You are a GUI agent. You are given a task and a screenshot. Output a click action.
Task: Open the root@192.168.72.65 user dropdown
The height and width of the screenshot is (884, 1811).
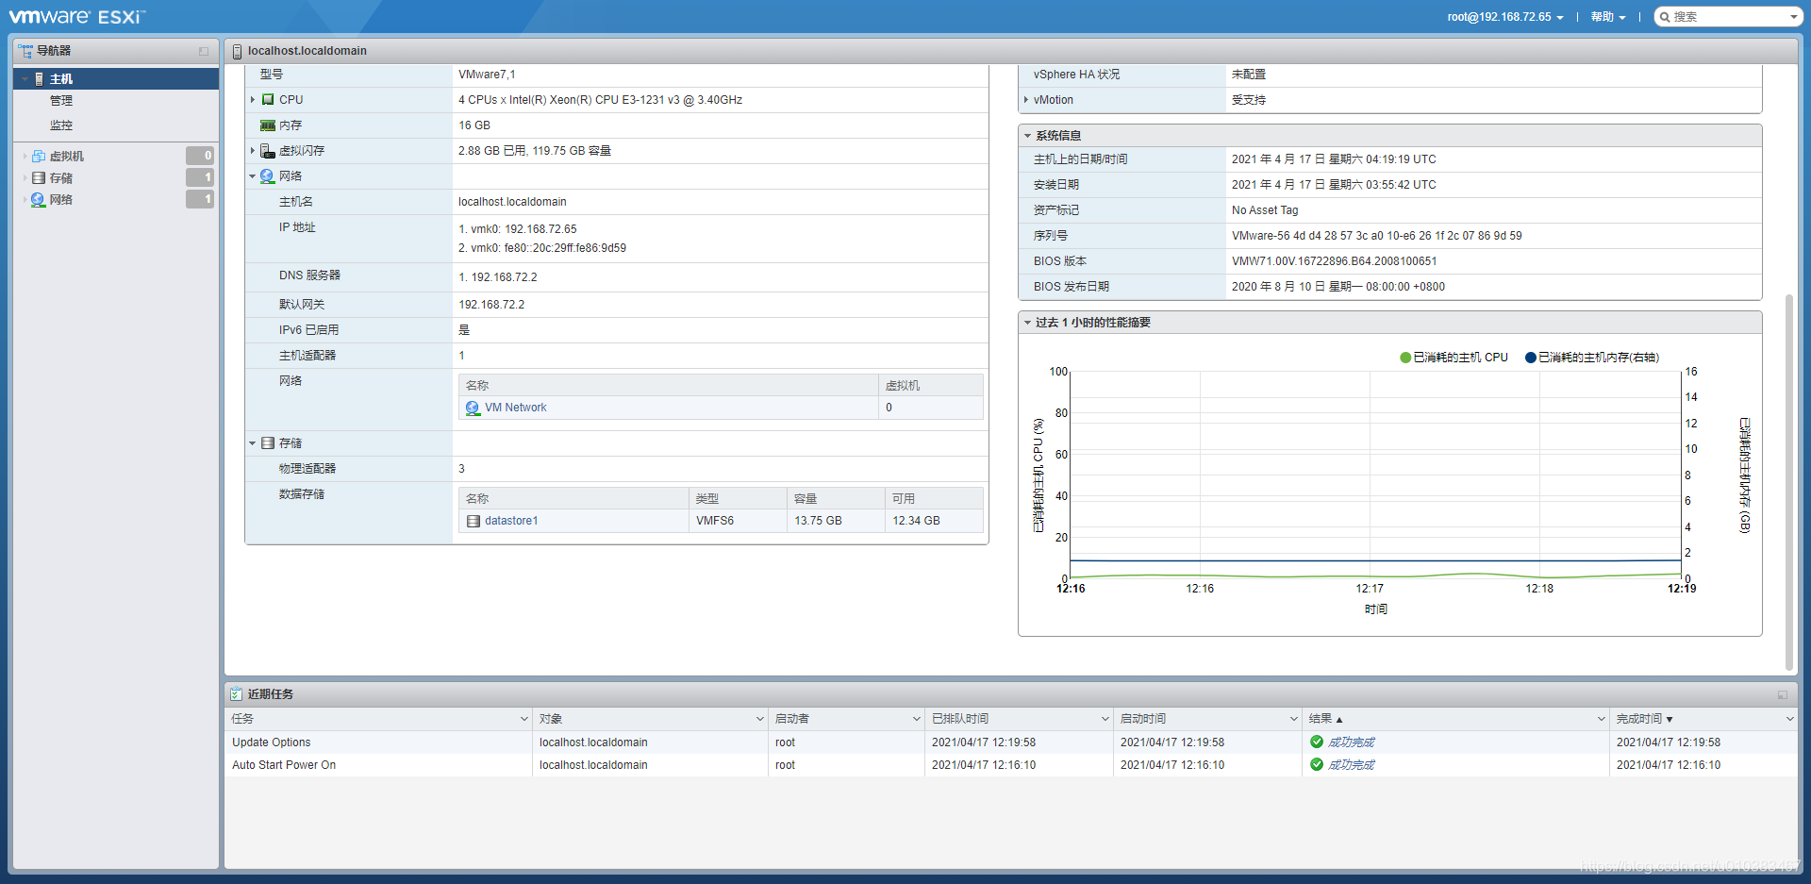point(1505,17)
